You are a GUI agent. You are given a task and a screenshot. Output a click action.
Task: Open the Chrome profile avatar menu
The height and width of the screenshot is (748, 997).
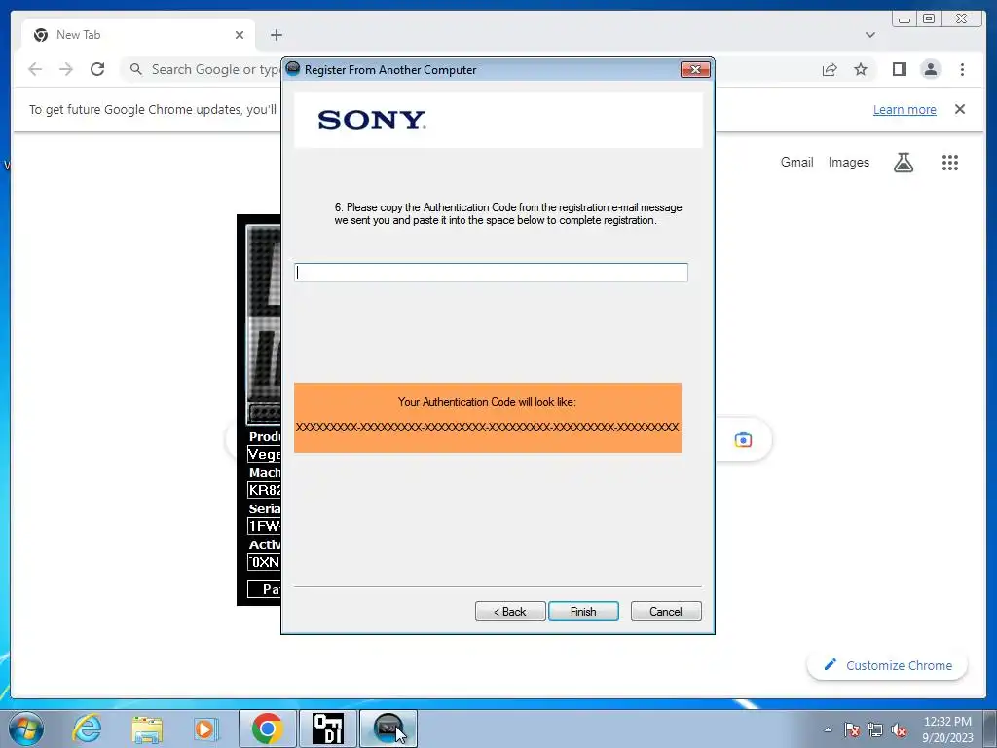(x=930, y=69)
